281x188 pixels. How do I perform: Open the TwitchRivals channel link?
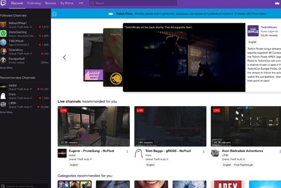click(269, 27)
